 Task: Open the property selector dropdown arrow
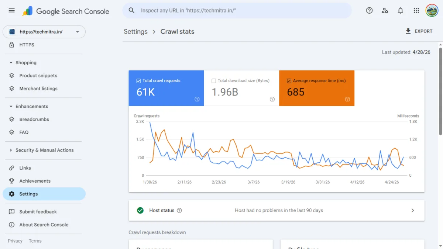pyautogui.click(x=78, y=32)
